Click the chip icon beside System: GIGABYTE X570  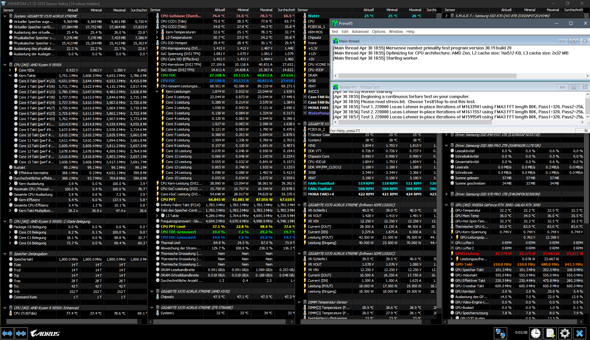tap(11, 16)
